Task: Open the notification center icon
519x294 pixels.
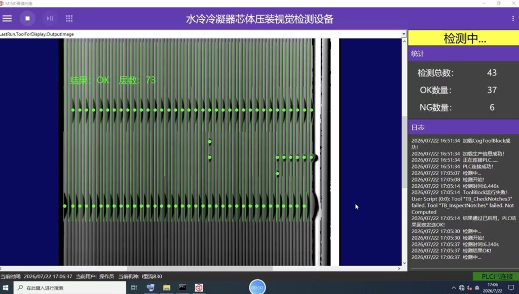Action: coord(511,288)
